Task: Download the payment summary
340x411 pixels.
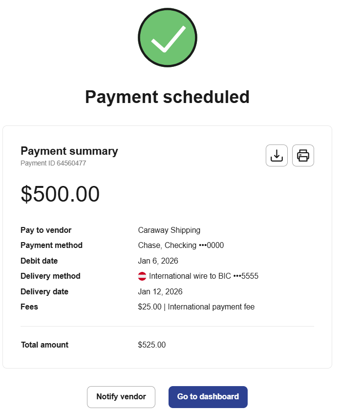Action: pos(276,156)
